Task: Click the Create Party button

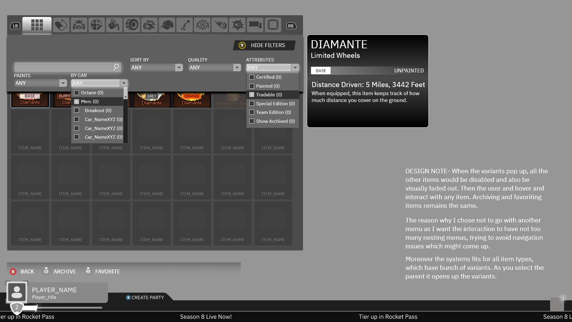Action: (x=145, y=298)
